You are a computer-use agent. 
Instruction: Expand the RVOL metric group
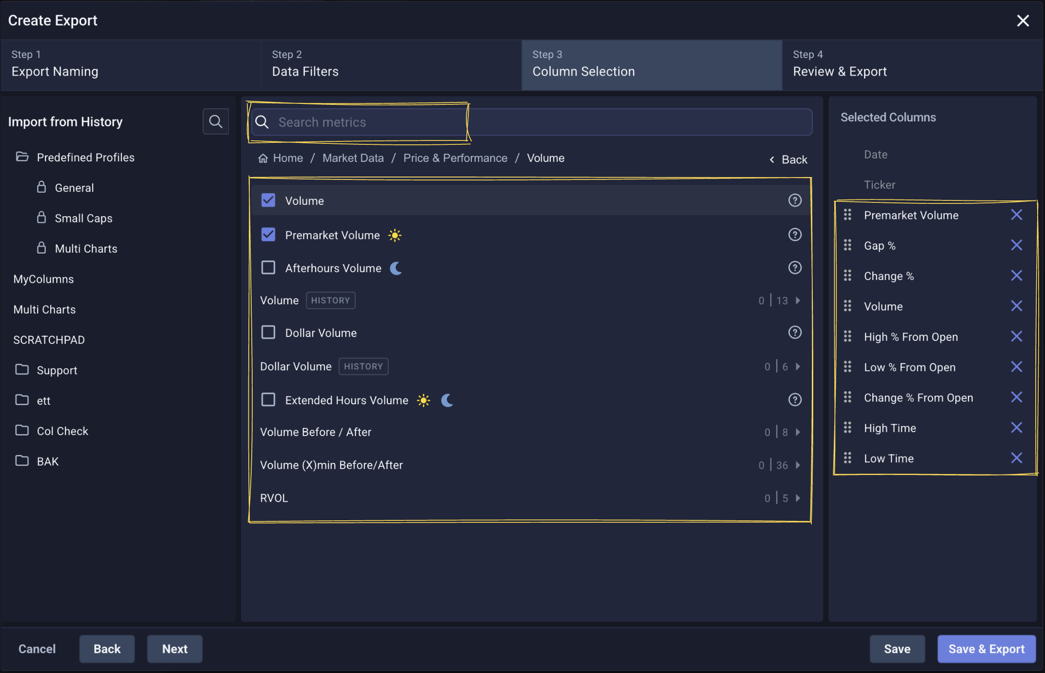pos(798,498)
